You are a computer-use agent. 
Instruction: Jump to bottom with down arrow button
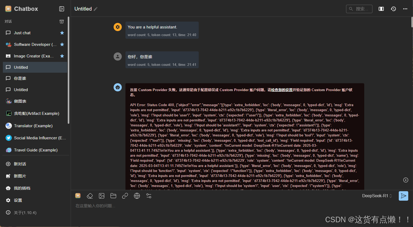pos(406,180)
